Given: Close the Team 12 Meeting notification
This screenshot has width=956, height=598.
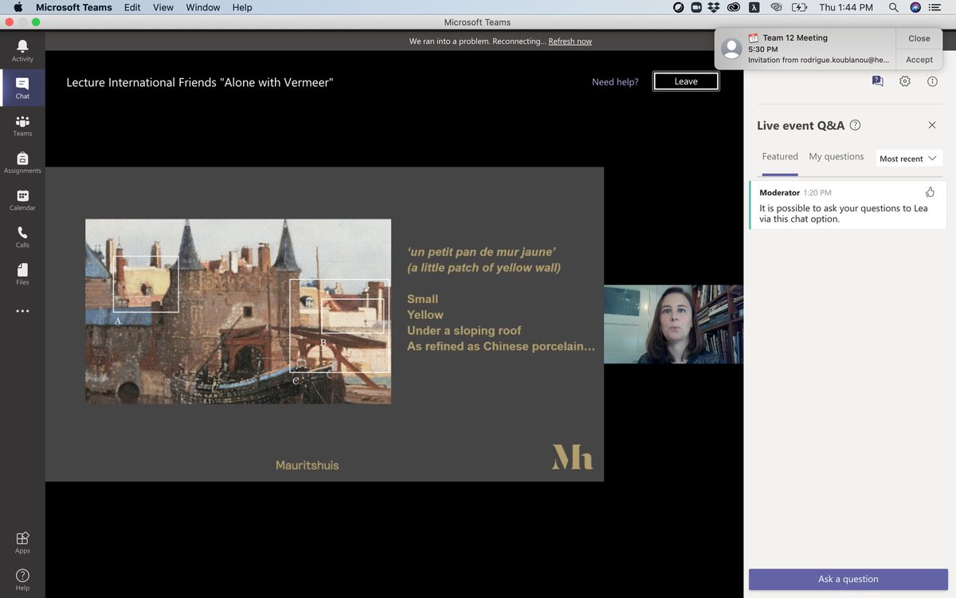Looking at the screenshot, I should tap(919, 38).
